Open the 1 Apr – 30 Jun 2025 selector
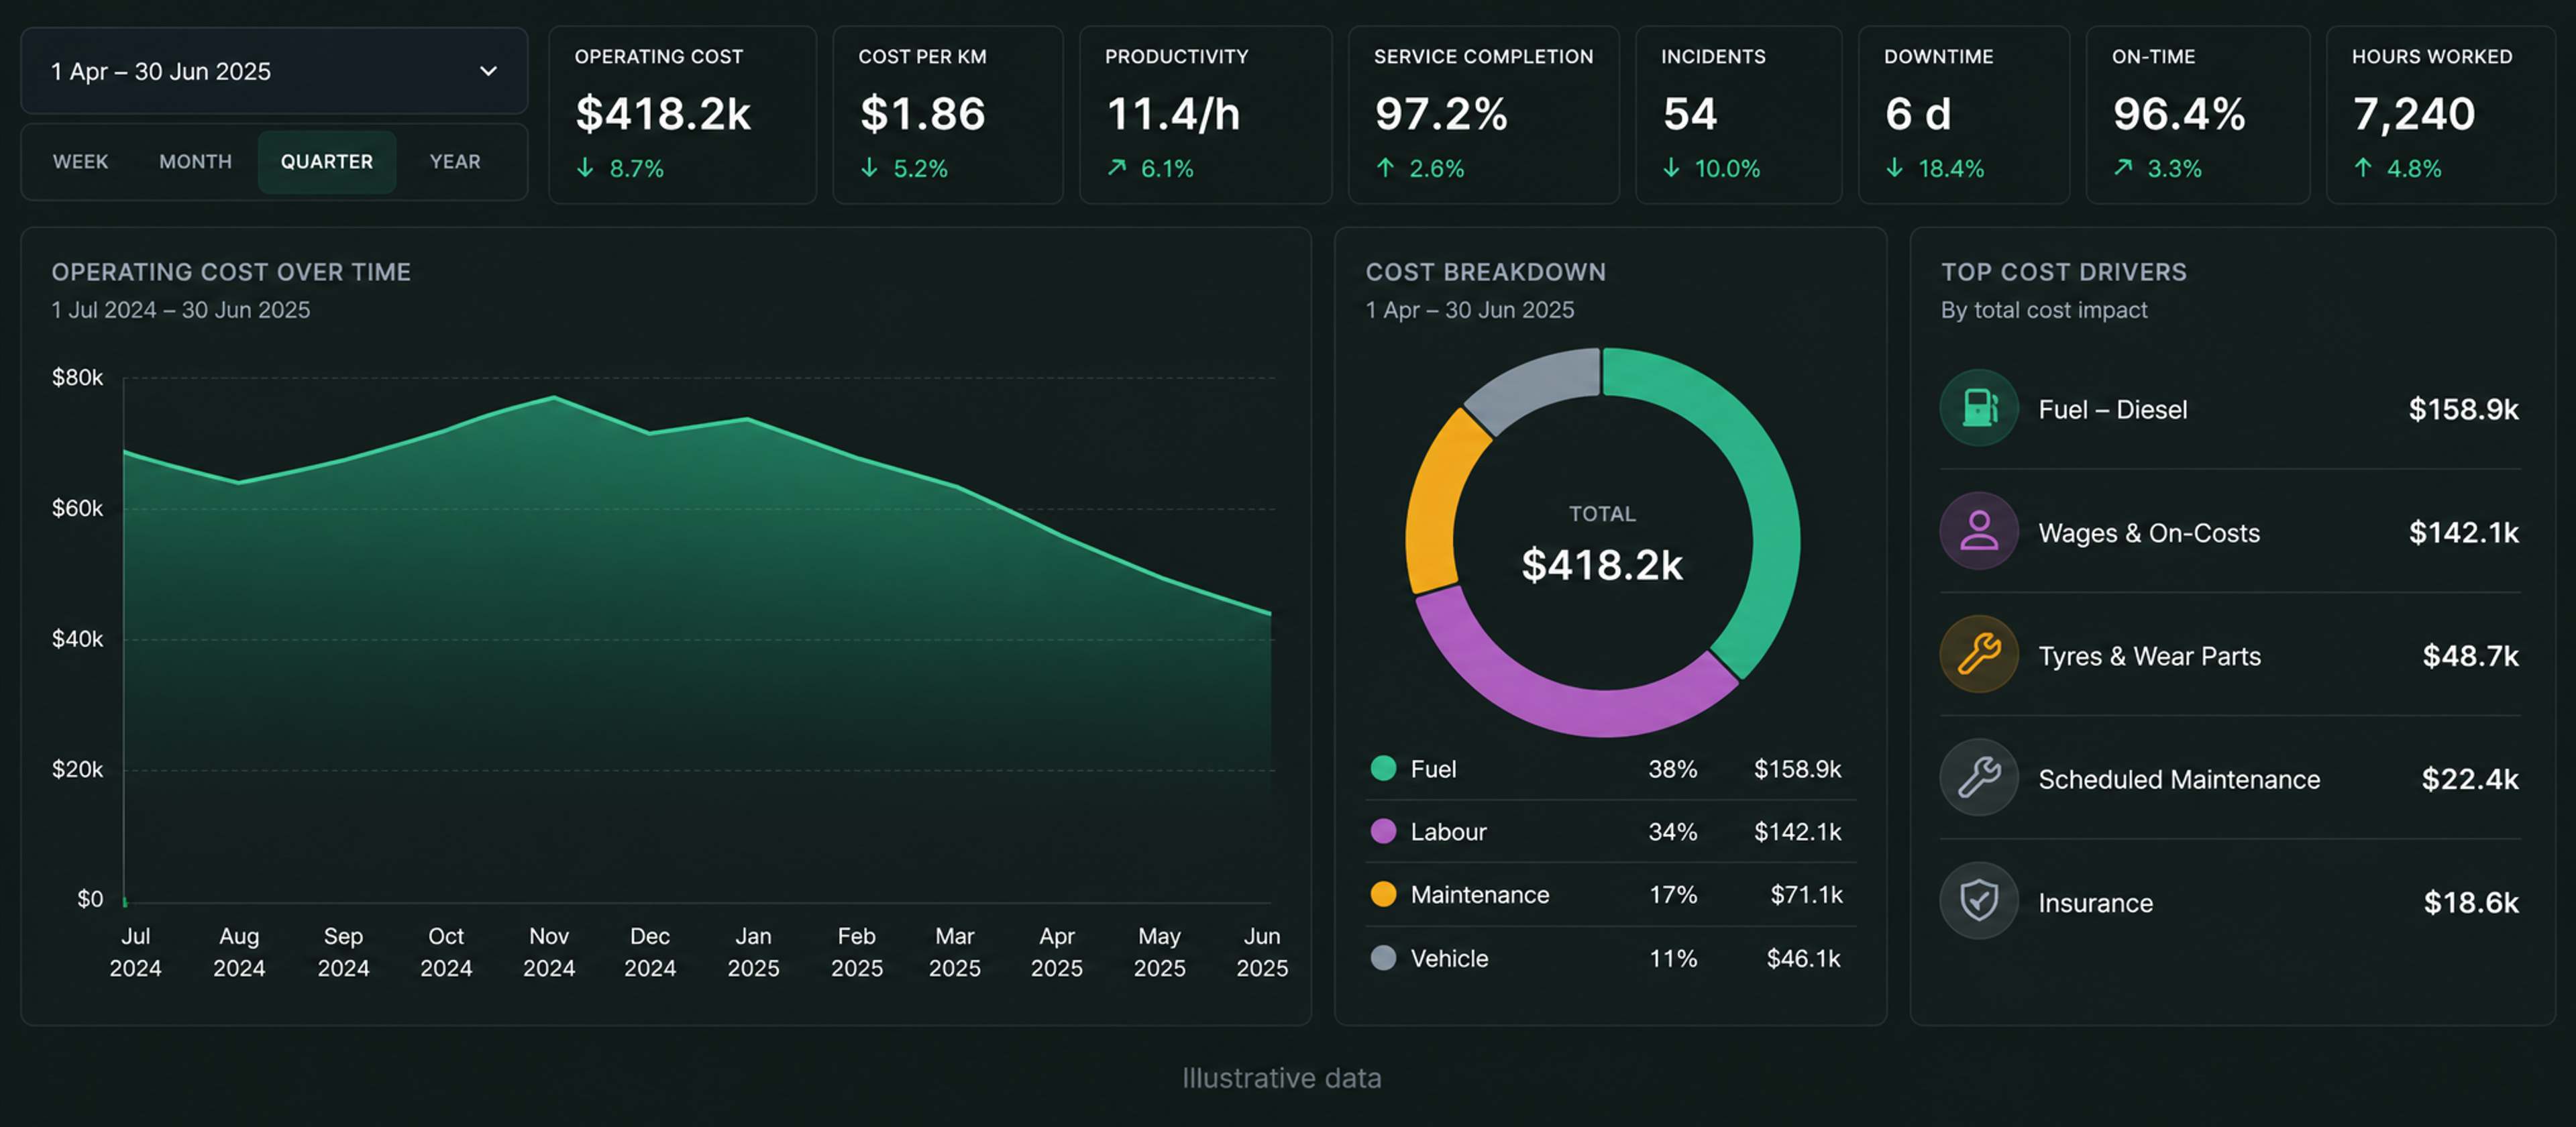2576x1127 pixels. point(274,71)
